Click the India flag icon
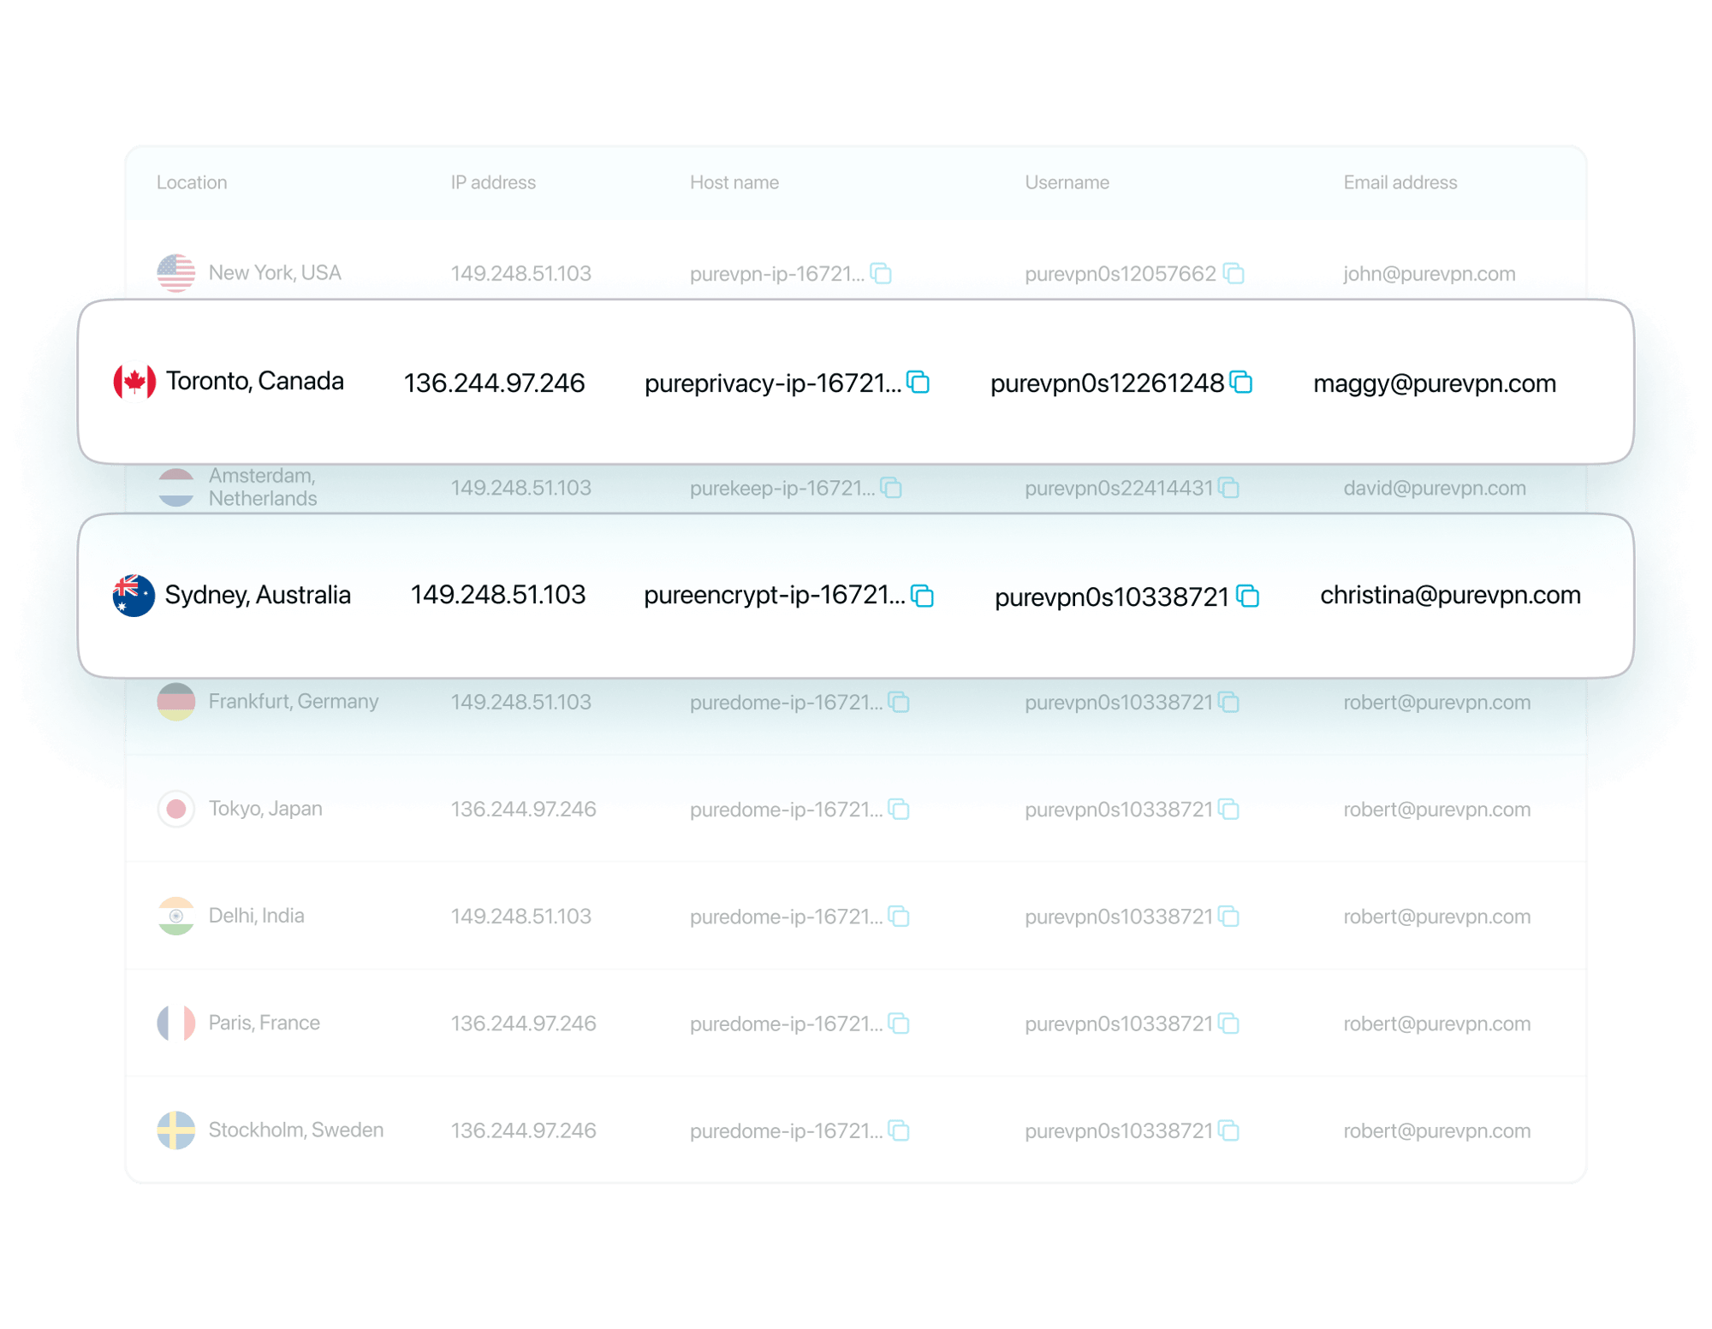 click(x=176, y=916)
